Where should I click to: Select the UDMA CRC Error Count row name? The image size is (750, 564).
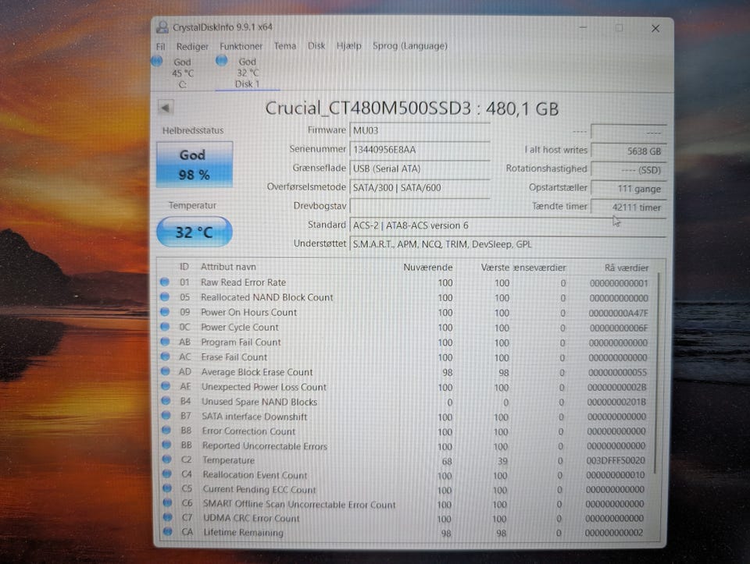click(x=251, y=518)
